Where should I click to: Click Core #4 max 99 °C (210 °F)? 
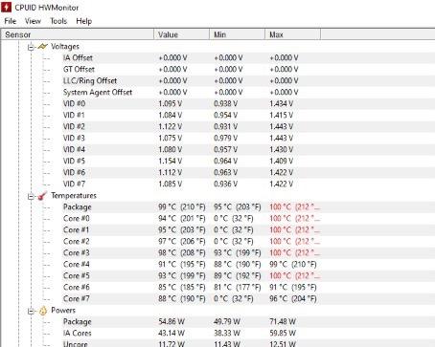coord(293,265)
